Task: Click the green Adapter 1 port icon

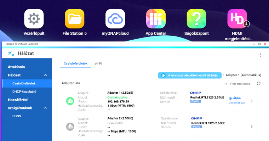Action: [70, 101]
